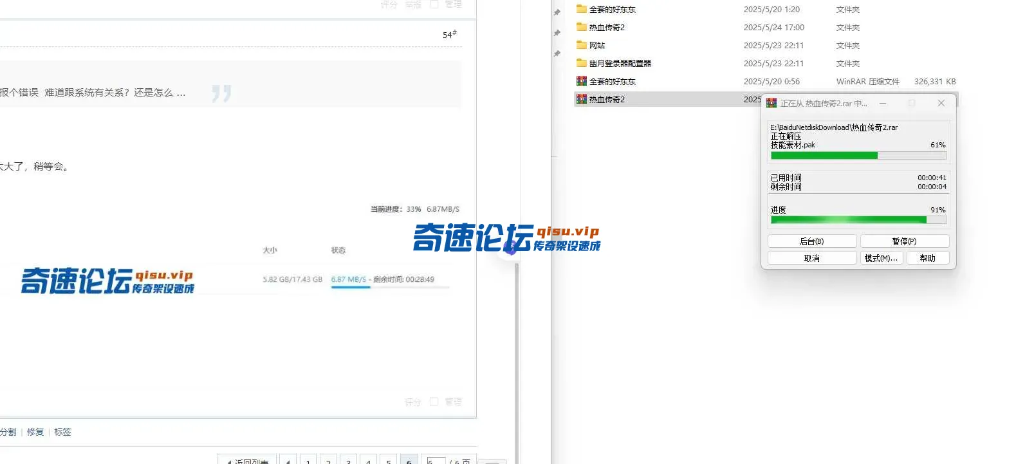The height and width of the screenshot is (464, 1016).
Task: Click the elapsed time value 00:00:41
Action: click(932, 178)
